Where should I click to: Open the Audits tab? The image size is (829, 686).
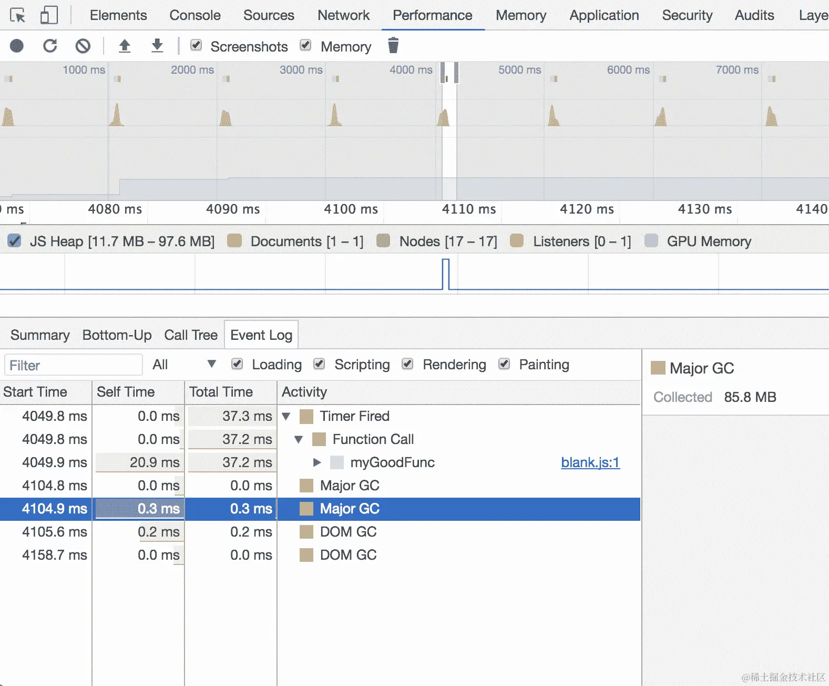click(754, 15)
